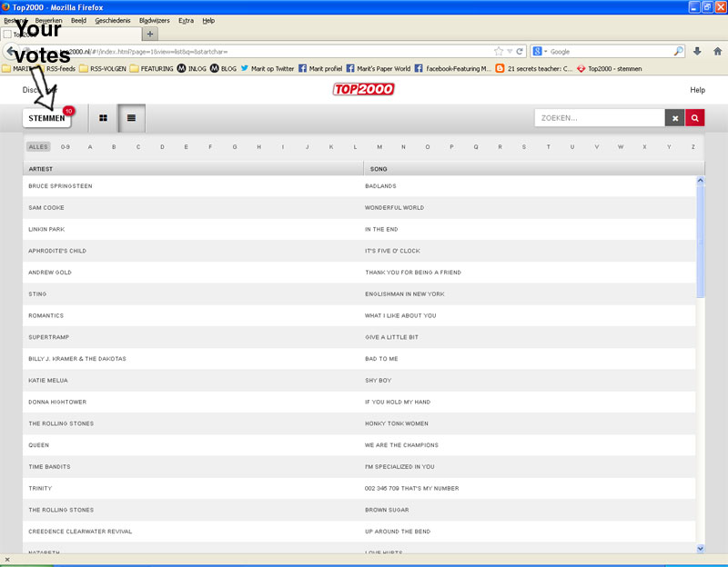Click the red search magnifier button
The image size is (728, 567).
coord(695,118)
